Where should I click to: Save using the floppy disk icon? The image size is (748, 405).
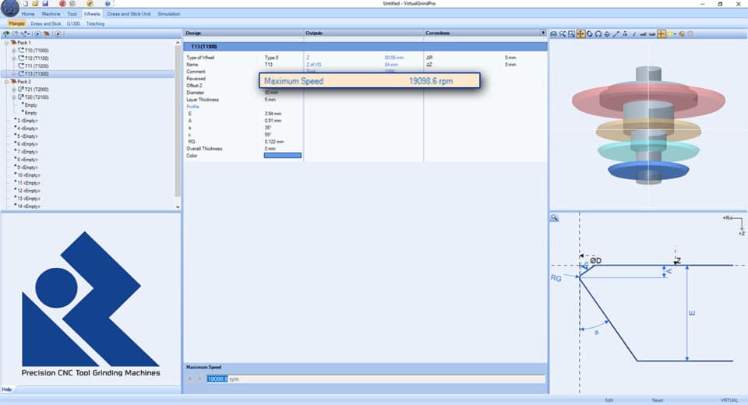pos(45,4)
